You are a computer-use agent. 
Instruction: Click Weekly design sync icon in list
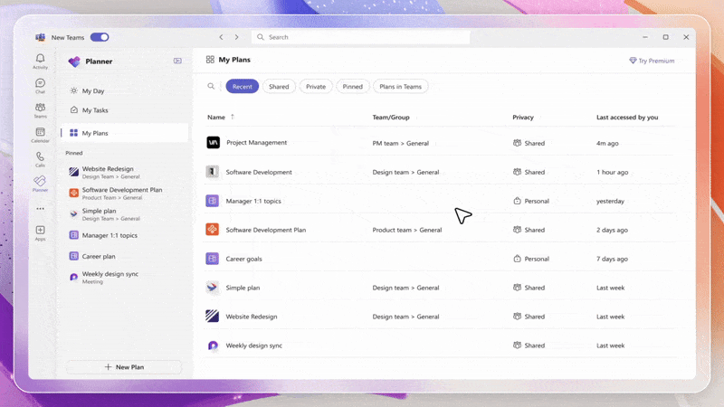[x=213, y=345]
